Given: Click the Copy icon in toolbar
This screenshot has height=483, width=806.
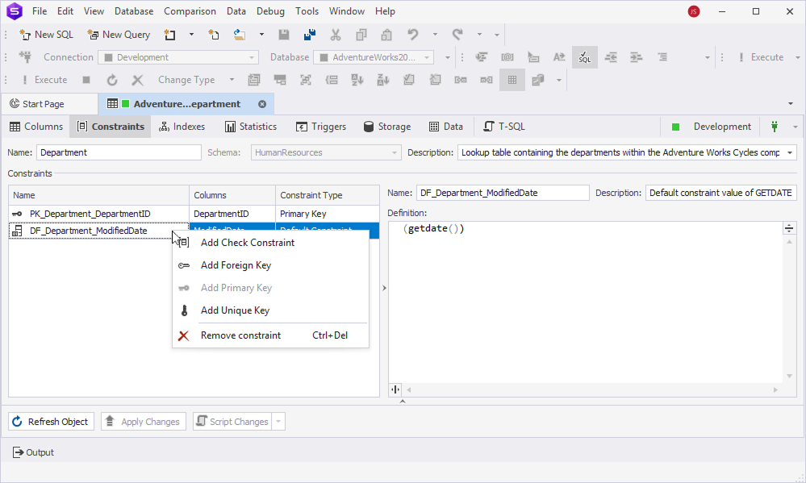Looking at the screenshot, I should pyautogui.click(x=361, y=35).
